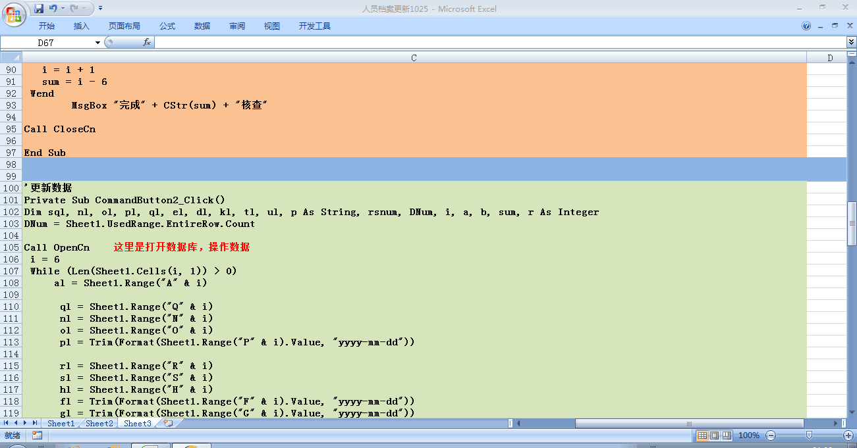Insert a new worksheet tab icon
857x448 pixels.
[169, 424]
